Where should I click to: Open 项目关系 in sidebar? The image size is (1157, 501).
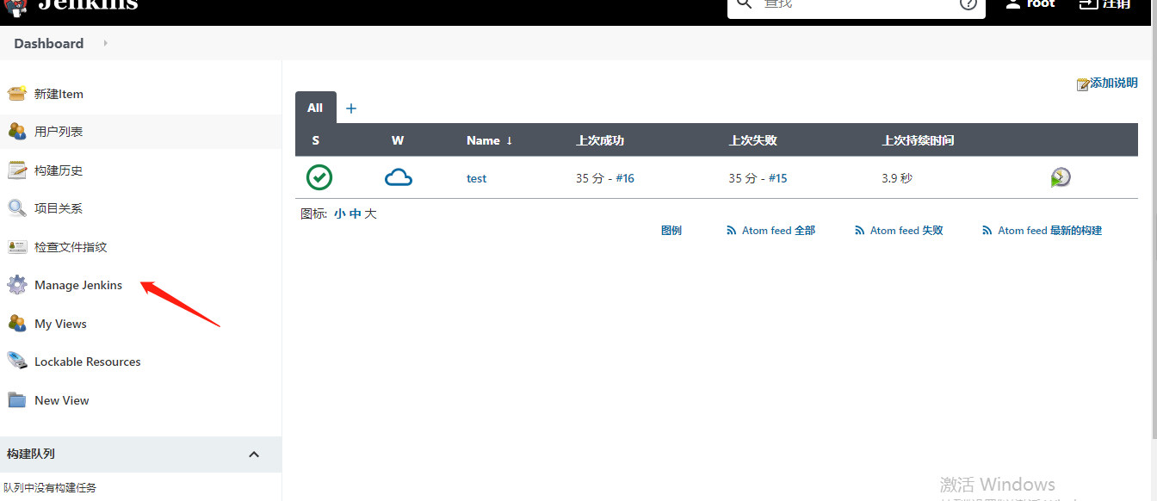tap(59, 208)
